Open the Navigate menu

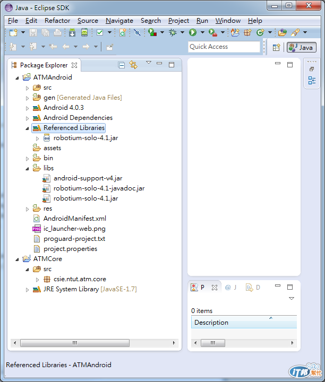[x=119, y=21]
